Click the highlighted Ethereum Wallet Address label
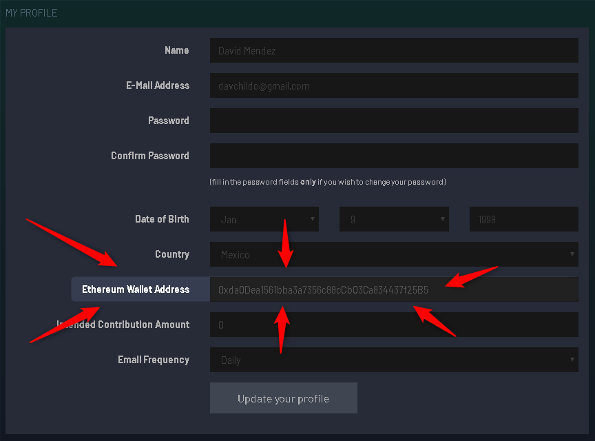Screen dimensions: 595x441 [136, 289]
